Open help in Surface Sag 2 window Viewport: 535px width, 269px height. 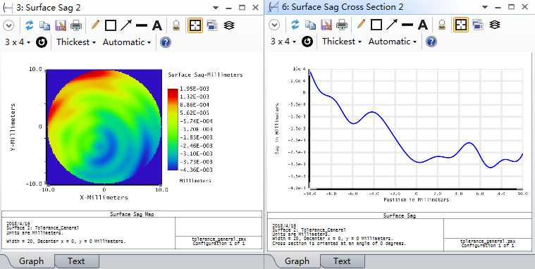pos(166,42)
